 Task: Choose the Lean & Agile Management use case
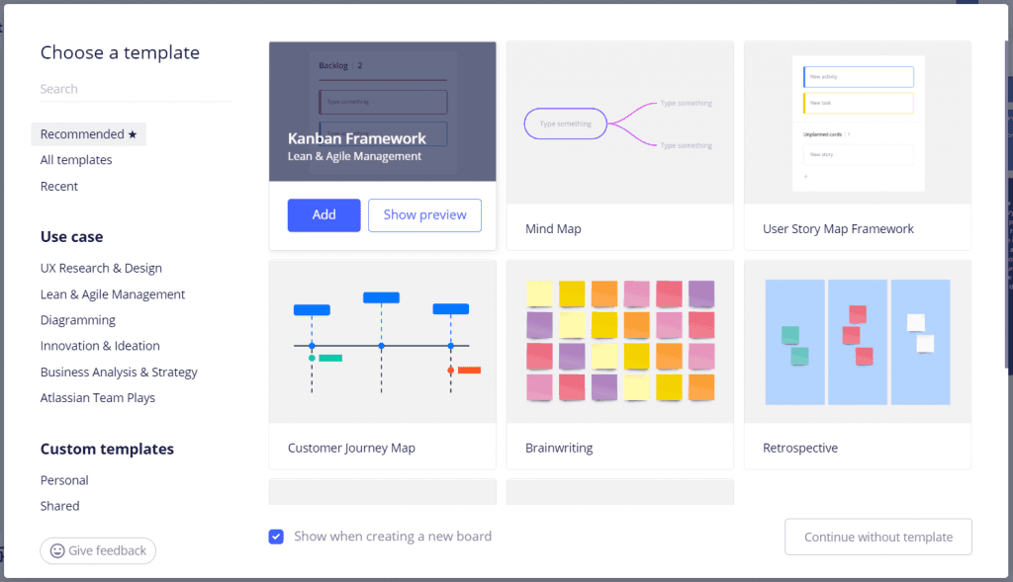click(x=112, y=293)
